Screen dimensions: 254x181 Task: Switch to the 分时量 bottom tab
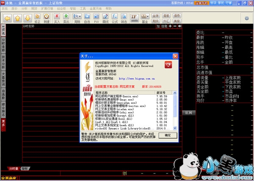click(x=14, y=169)
